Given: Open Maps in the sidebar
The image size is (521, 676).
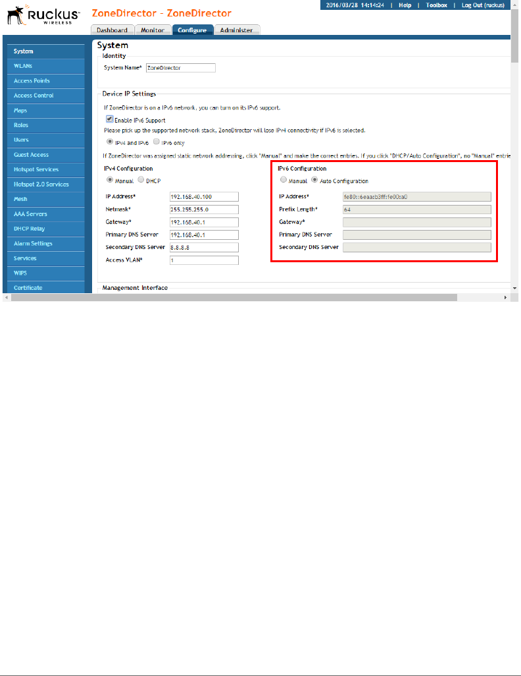Looking at the screenshot, I should coord(45,111).
